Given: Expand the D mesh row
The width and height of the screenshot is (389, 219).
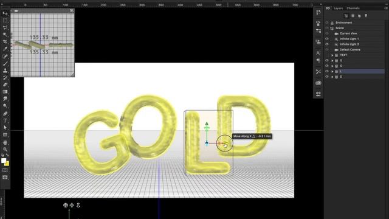Looking at the screenshot, I should tap(332, 77).
